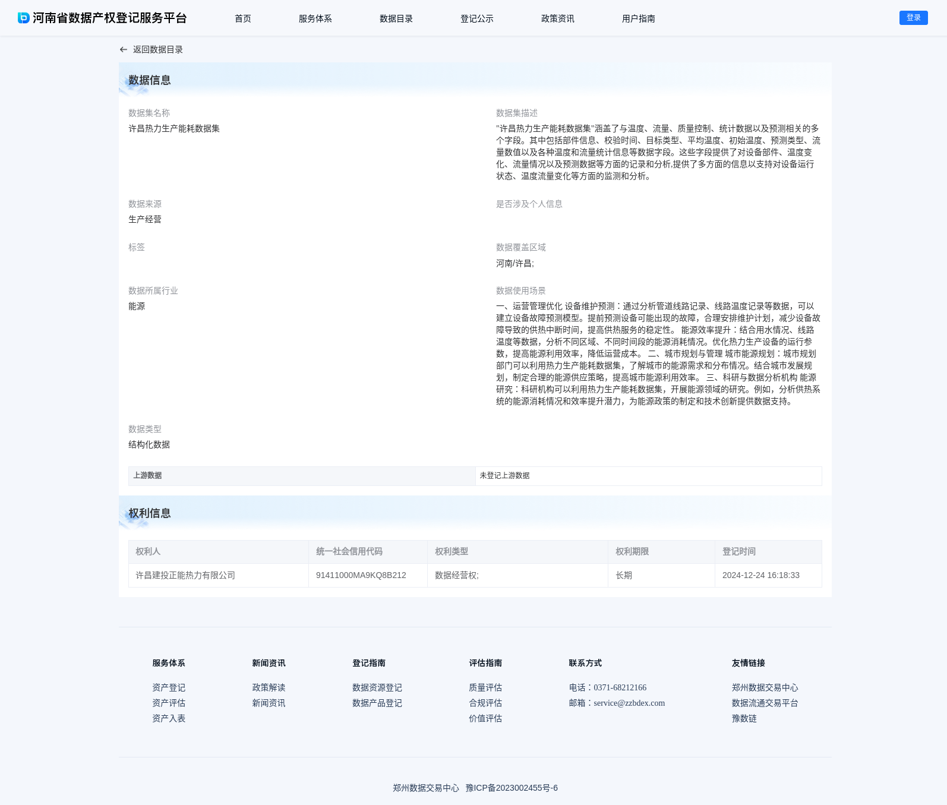
Task: Go to 数据目录 in navigation
Action: pyautogui.click(x=396, y=18)
